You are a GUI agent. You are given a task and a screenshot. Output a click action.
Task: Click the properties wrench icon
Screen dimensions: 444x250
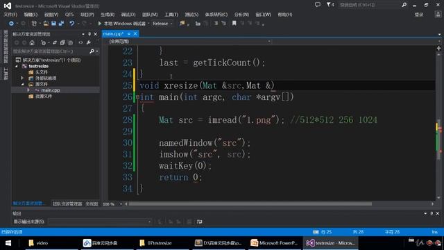(x=89, y=42)
